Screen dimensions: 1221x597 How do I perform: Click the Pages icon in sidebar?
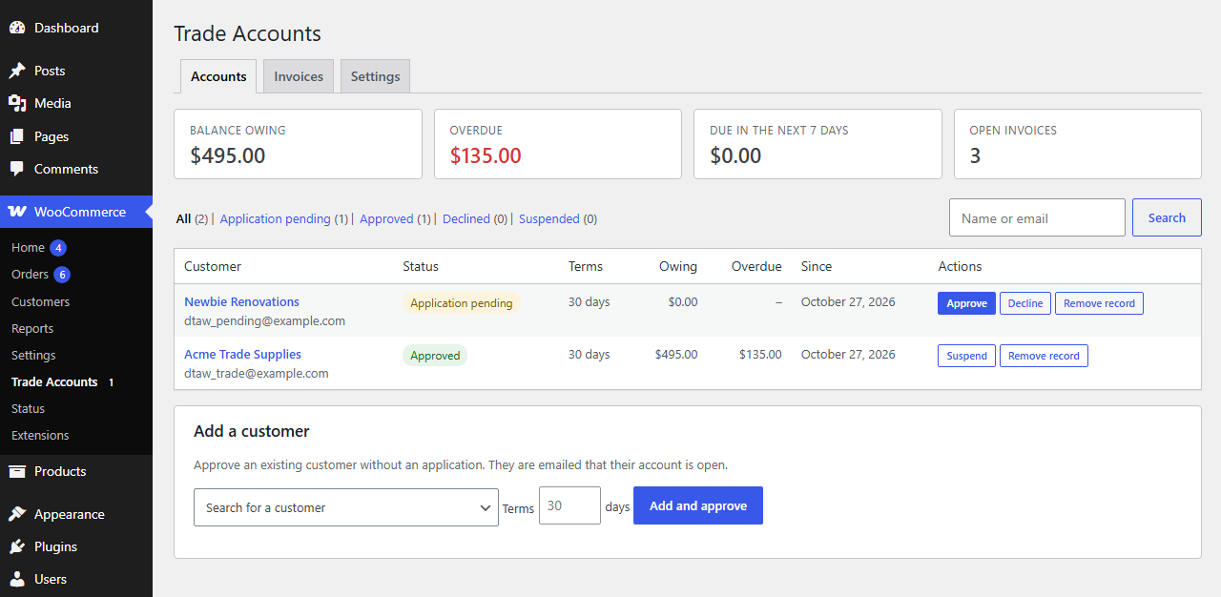(x=17, y=136)
